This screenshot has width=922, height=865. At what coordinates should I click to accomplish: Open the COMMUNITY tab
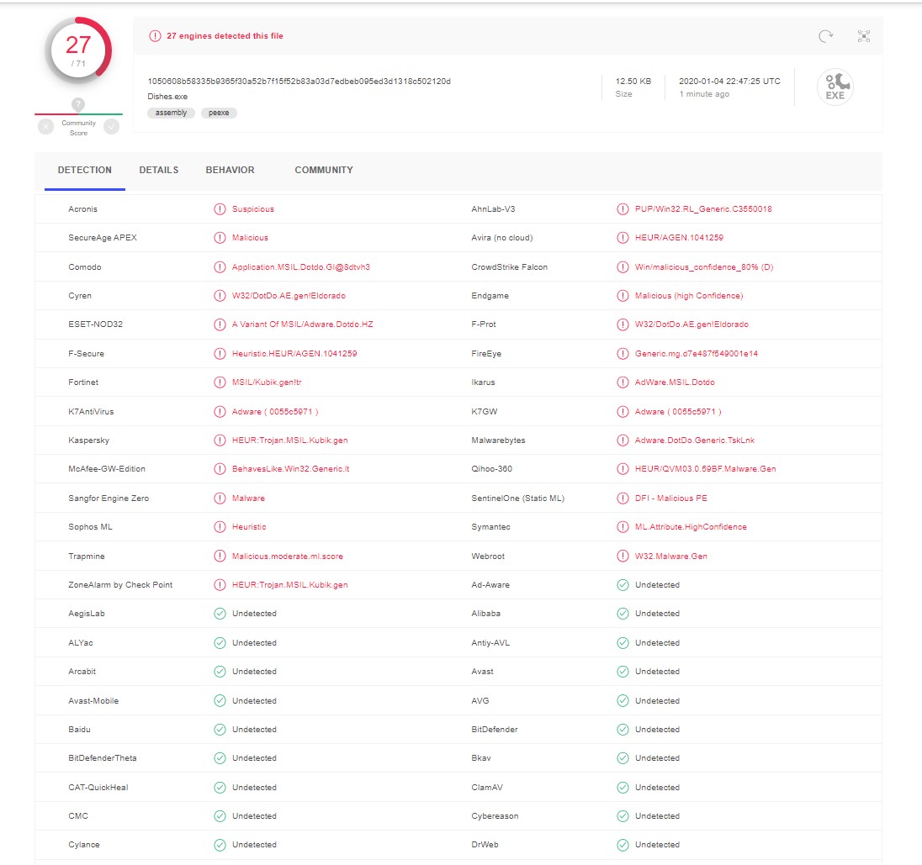324,170
